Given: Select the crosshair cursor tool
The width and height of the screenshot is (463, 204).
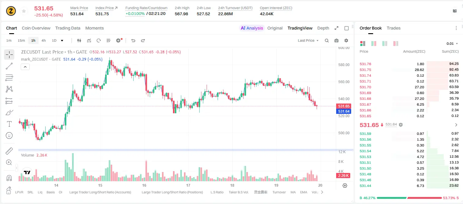Looking at the screenshot, I should click(x=9, y=55).
